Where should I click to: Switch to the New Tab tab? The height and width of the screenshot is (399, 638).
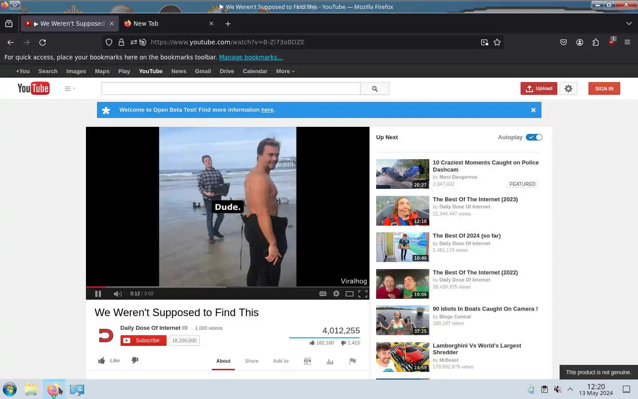[168, 23]
